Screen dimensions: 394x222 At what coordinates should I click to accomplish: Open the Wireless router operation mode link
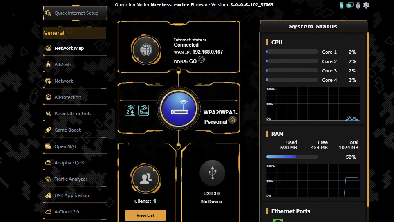(170, 5)
